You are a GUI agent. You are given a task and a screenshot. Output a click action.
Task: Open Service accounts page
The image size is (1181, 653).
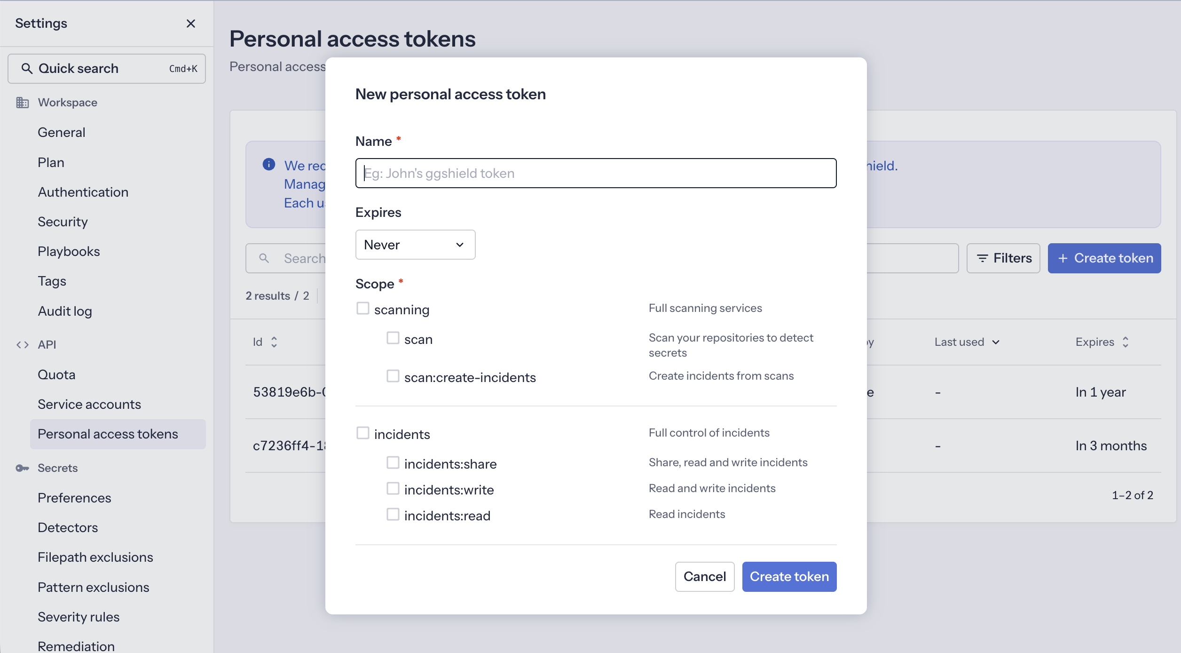click(89, 405)
